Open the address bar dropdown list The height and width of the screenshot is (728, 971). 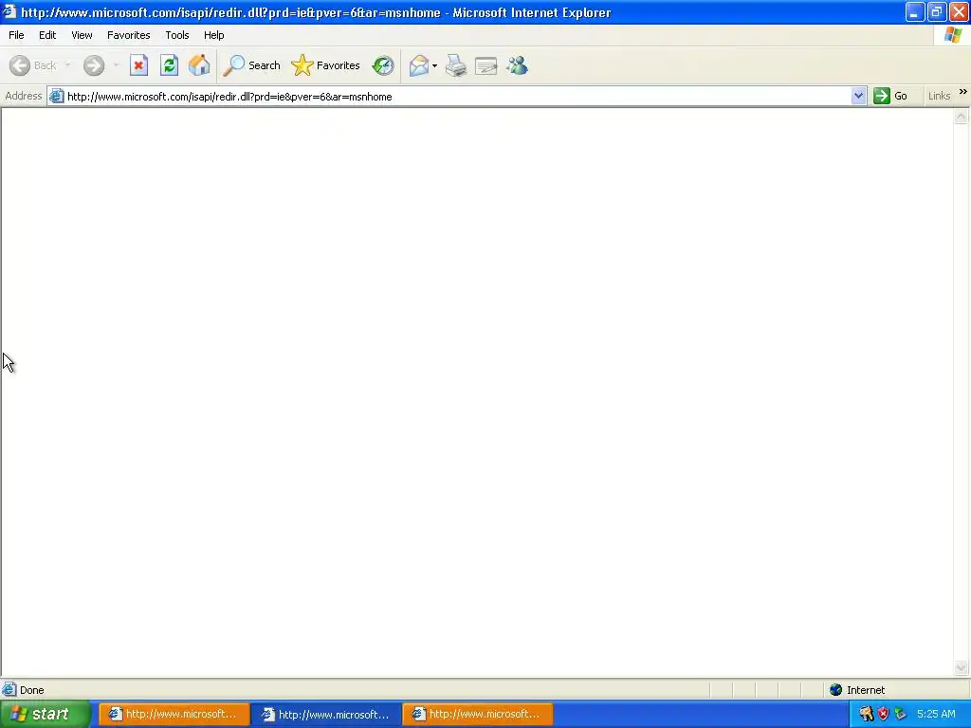tap(858, 96)
